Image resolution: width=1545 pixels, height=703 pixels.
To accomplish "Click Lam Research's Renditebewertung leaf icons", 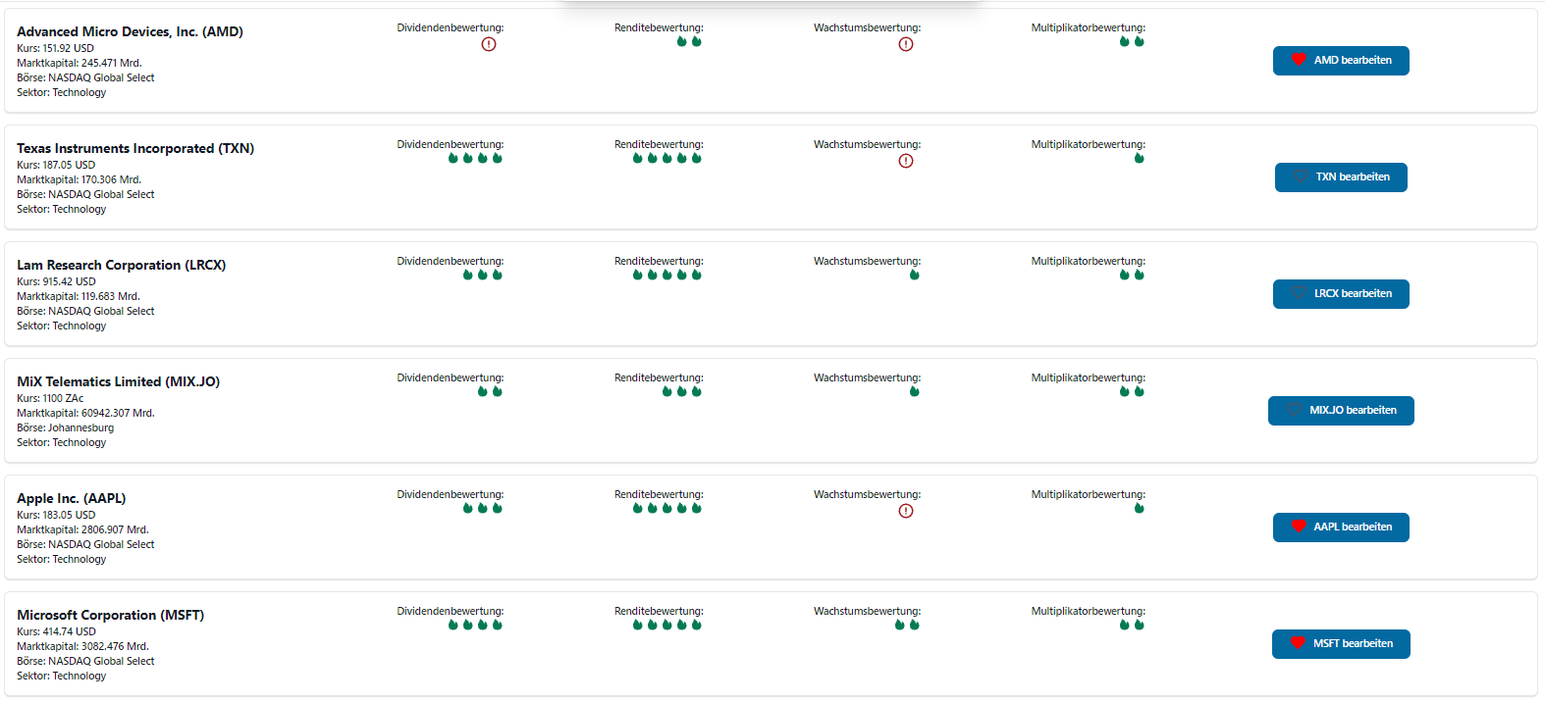I will pyautogui.click(x=666, y=275).
